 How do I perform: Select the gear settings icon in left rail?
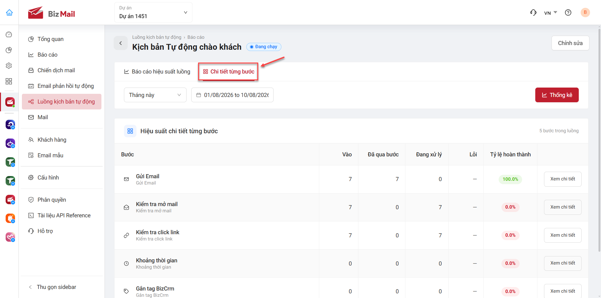pos(9,66)
